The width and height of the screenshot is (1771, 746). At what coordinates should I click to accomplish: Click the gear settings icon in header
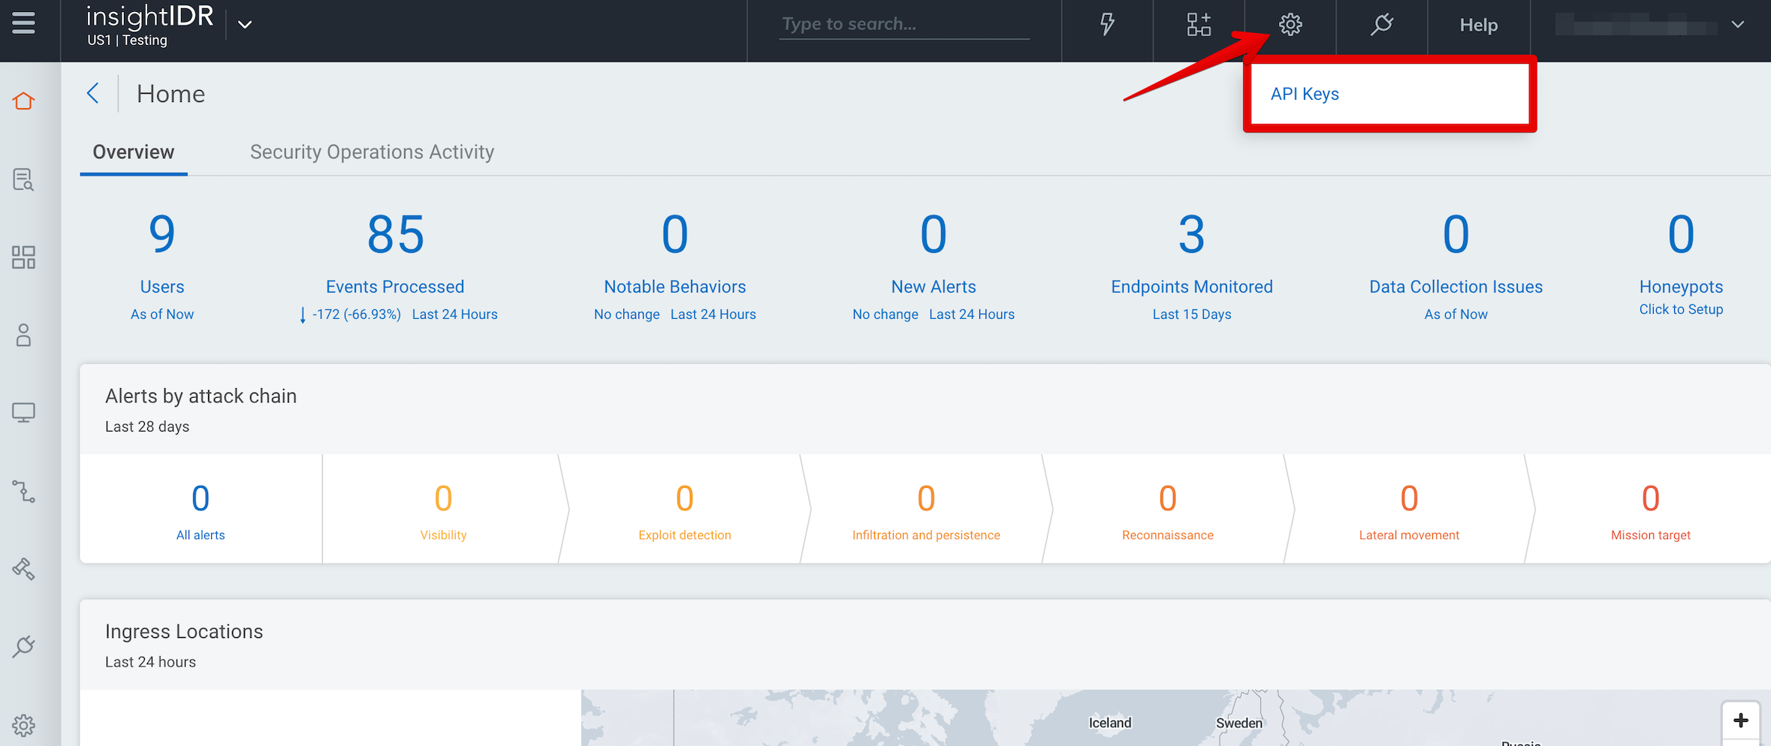pyautogui.click(x=1290, y=25)
